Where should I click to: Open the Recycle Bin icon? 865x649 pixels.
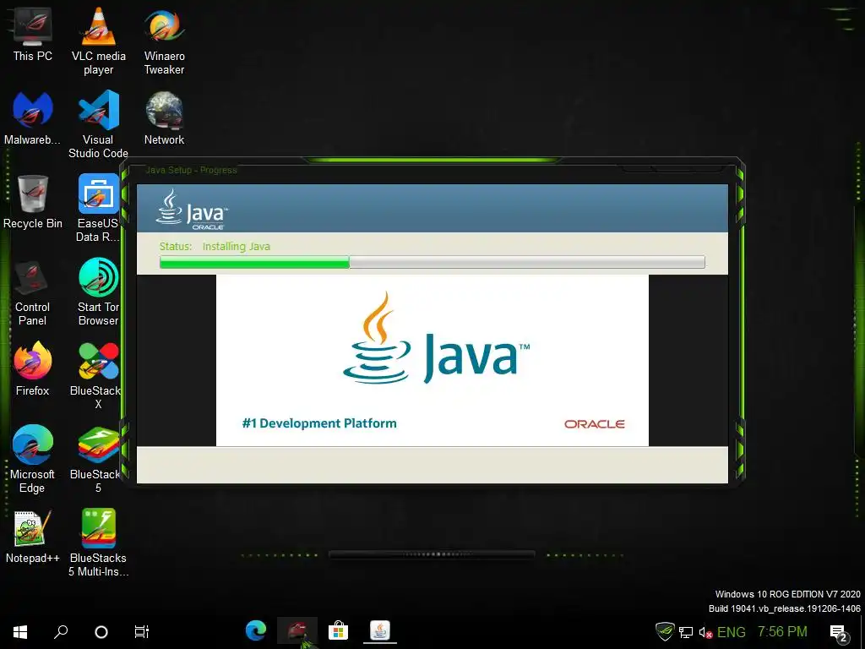[33, 202]
